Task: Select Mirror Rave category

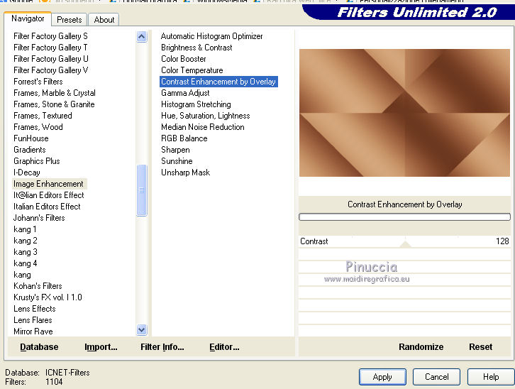Action: coord(33,332)
